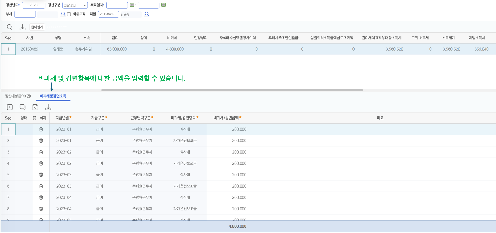496x233 pixels.
Task: Select Seq 1 cell in lower grid
Action: coord(8,129)
